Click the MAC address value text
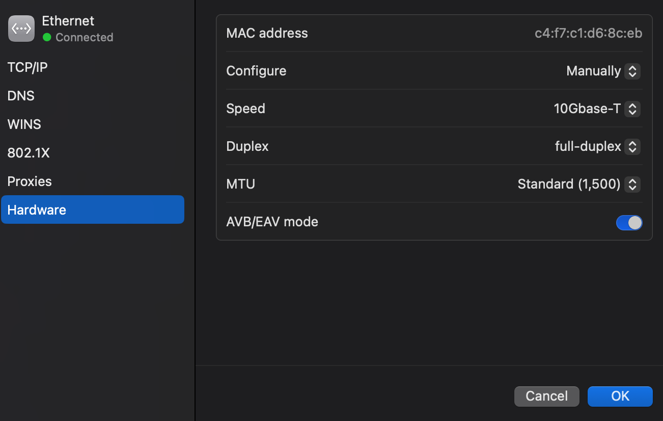Viewport: 663px width, 421px height. coord(588,33)
